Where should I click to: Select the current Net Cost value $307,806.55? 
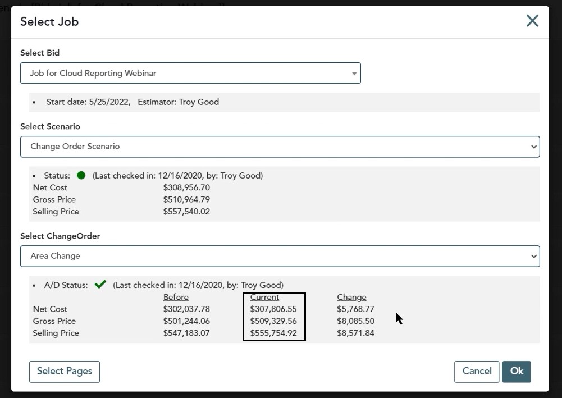273,309
